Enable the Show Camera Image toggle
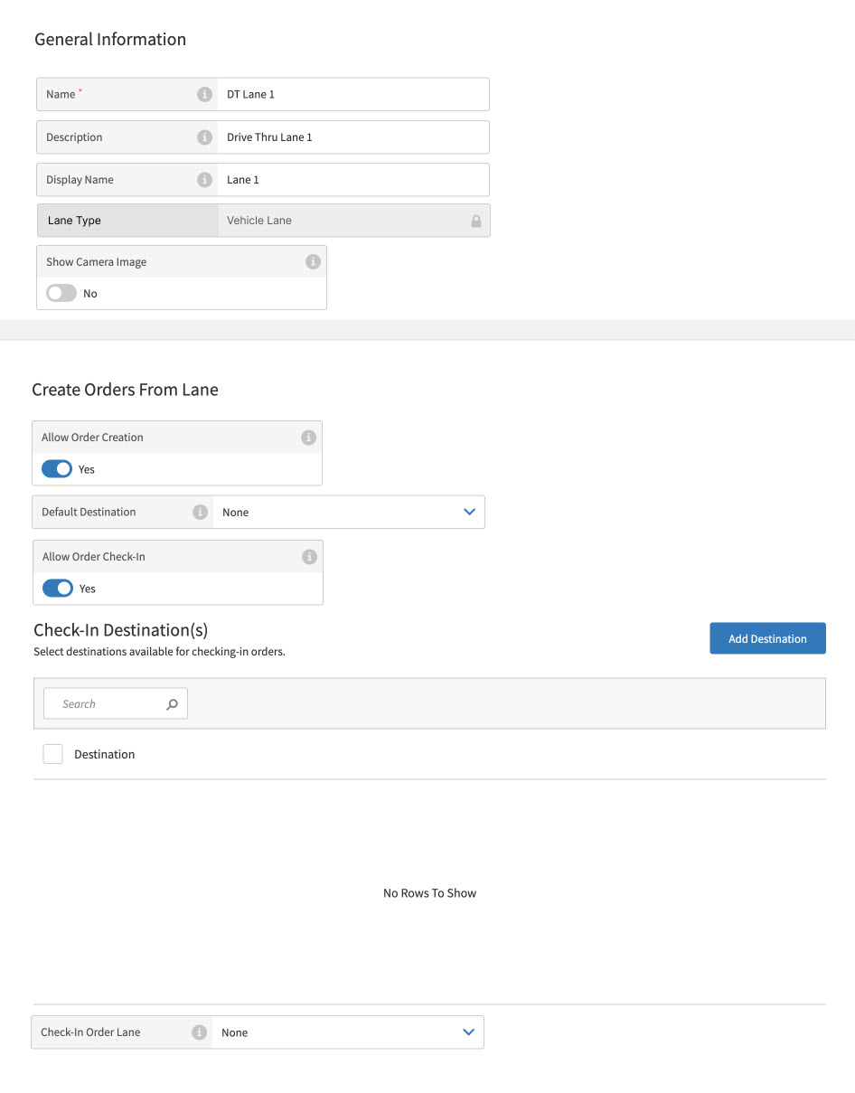The width and height of the screenshot is (855, 1093). (x=61, y=293)
